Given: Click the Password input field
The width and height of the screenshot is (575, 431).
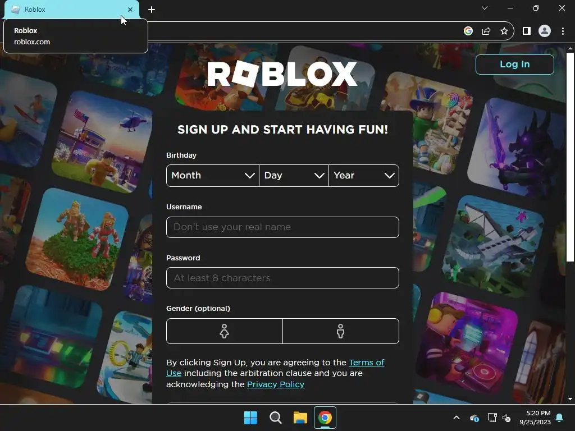Looking at the screenshot, I should tap(283, 278).
